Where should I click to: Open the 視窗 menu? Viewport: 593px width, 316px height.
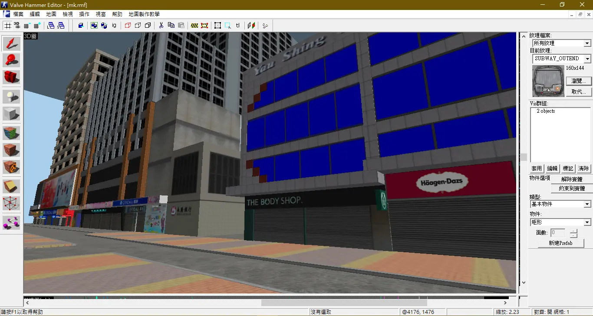point(101,14)
